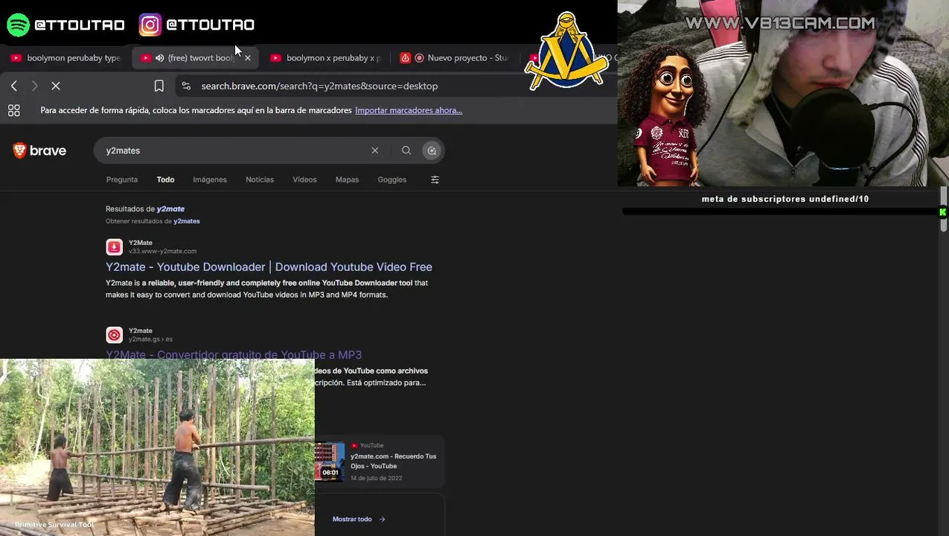This screenshot has height=536, width=949.
Task: Select the Noticias search category
Action: pyautogui.click(x=260, y=179)
